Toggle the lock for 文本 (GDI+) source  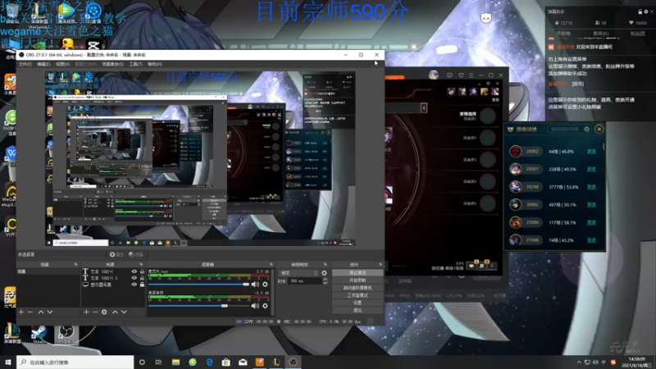click(x=142, y=271)
